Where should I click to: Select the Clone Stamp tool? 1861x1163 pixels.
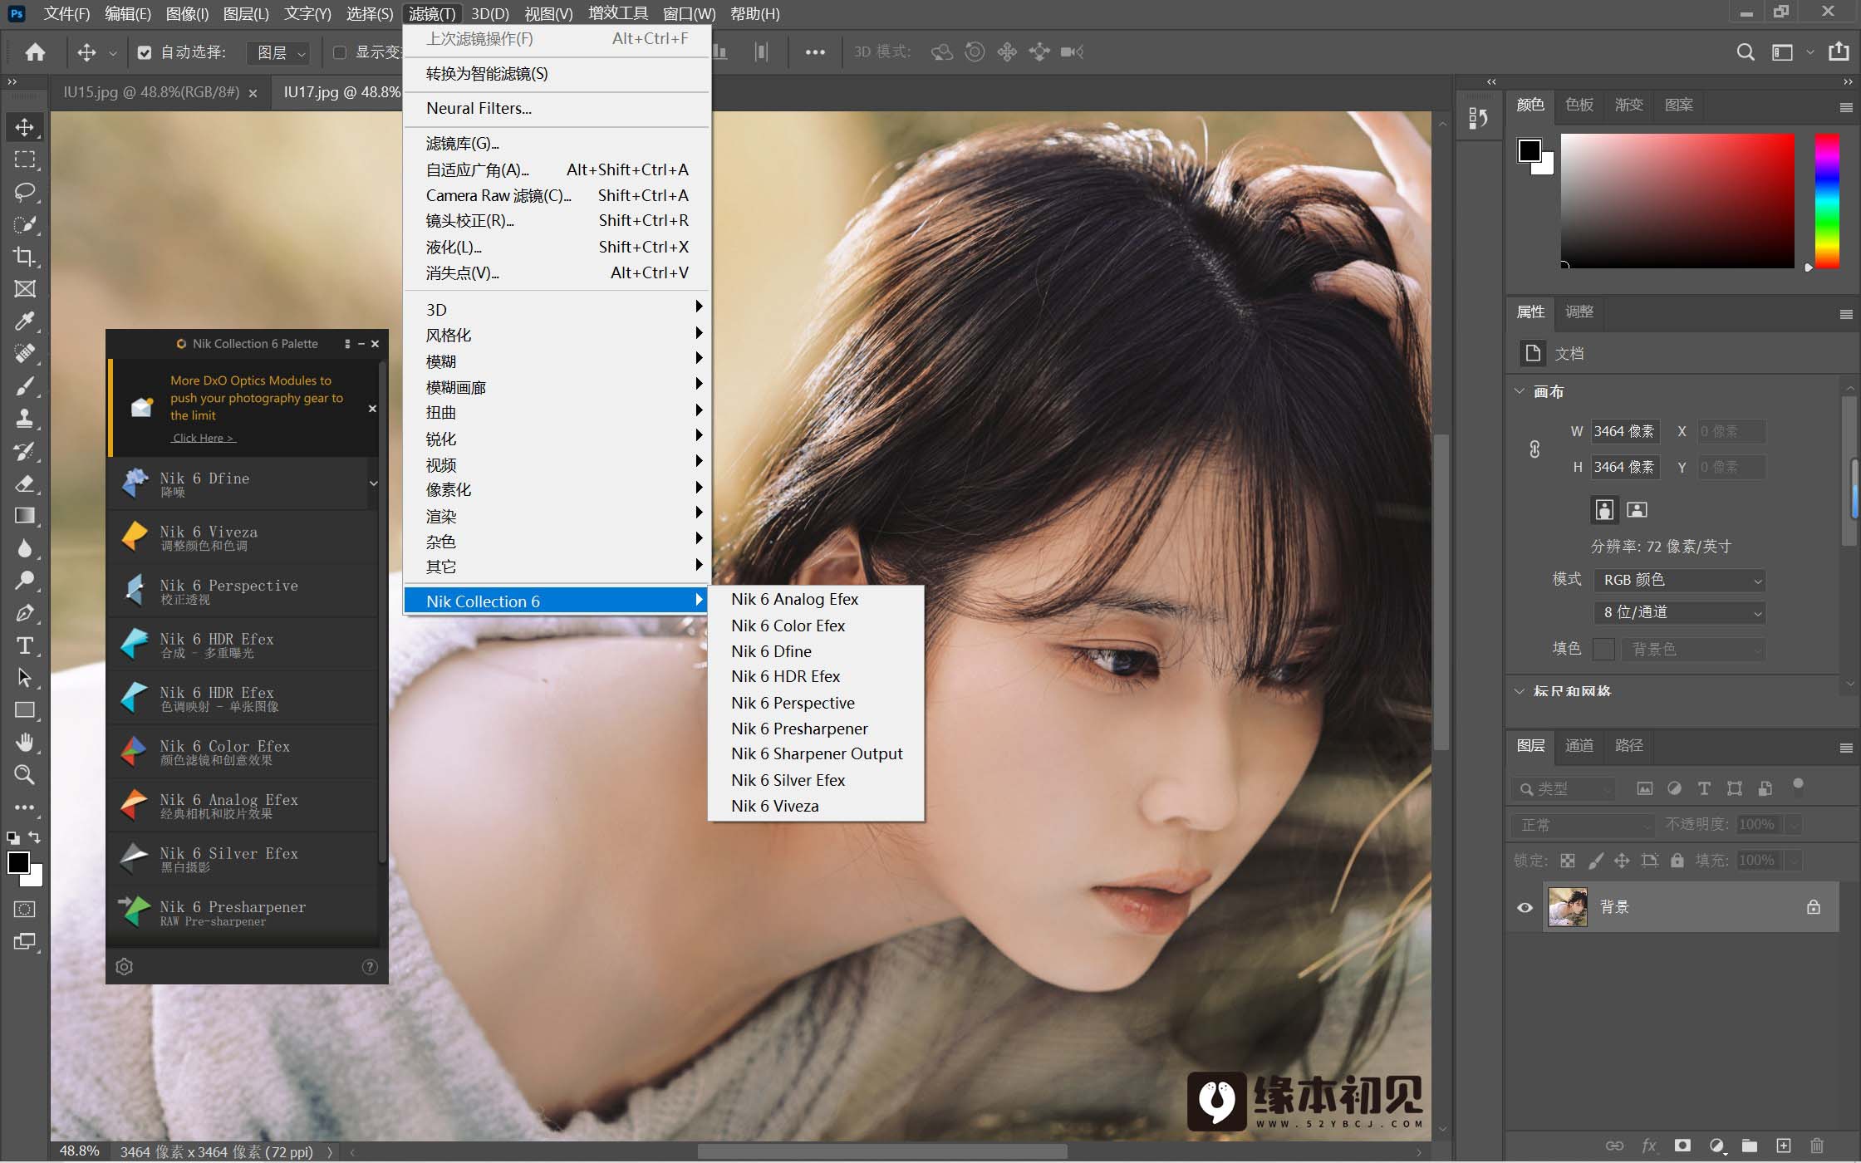(x=25, y=419)
